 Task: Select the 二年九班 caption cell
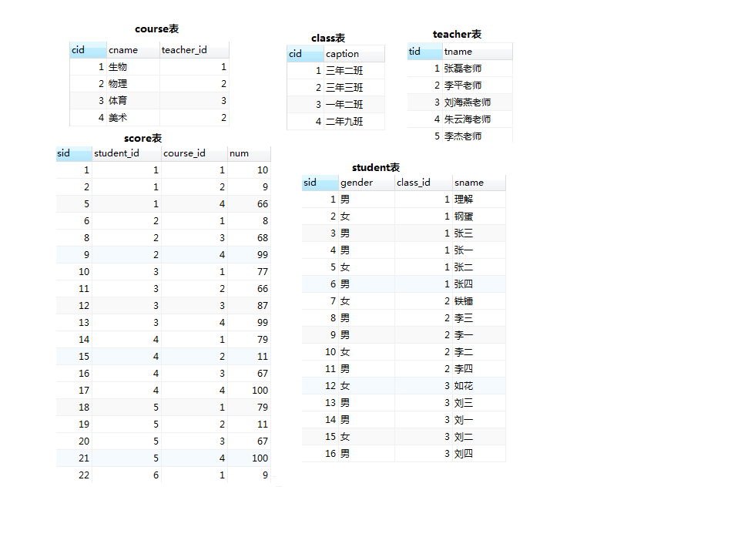click(354, 121)
